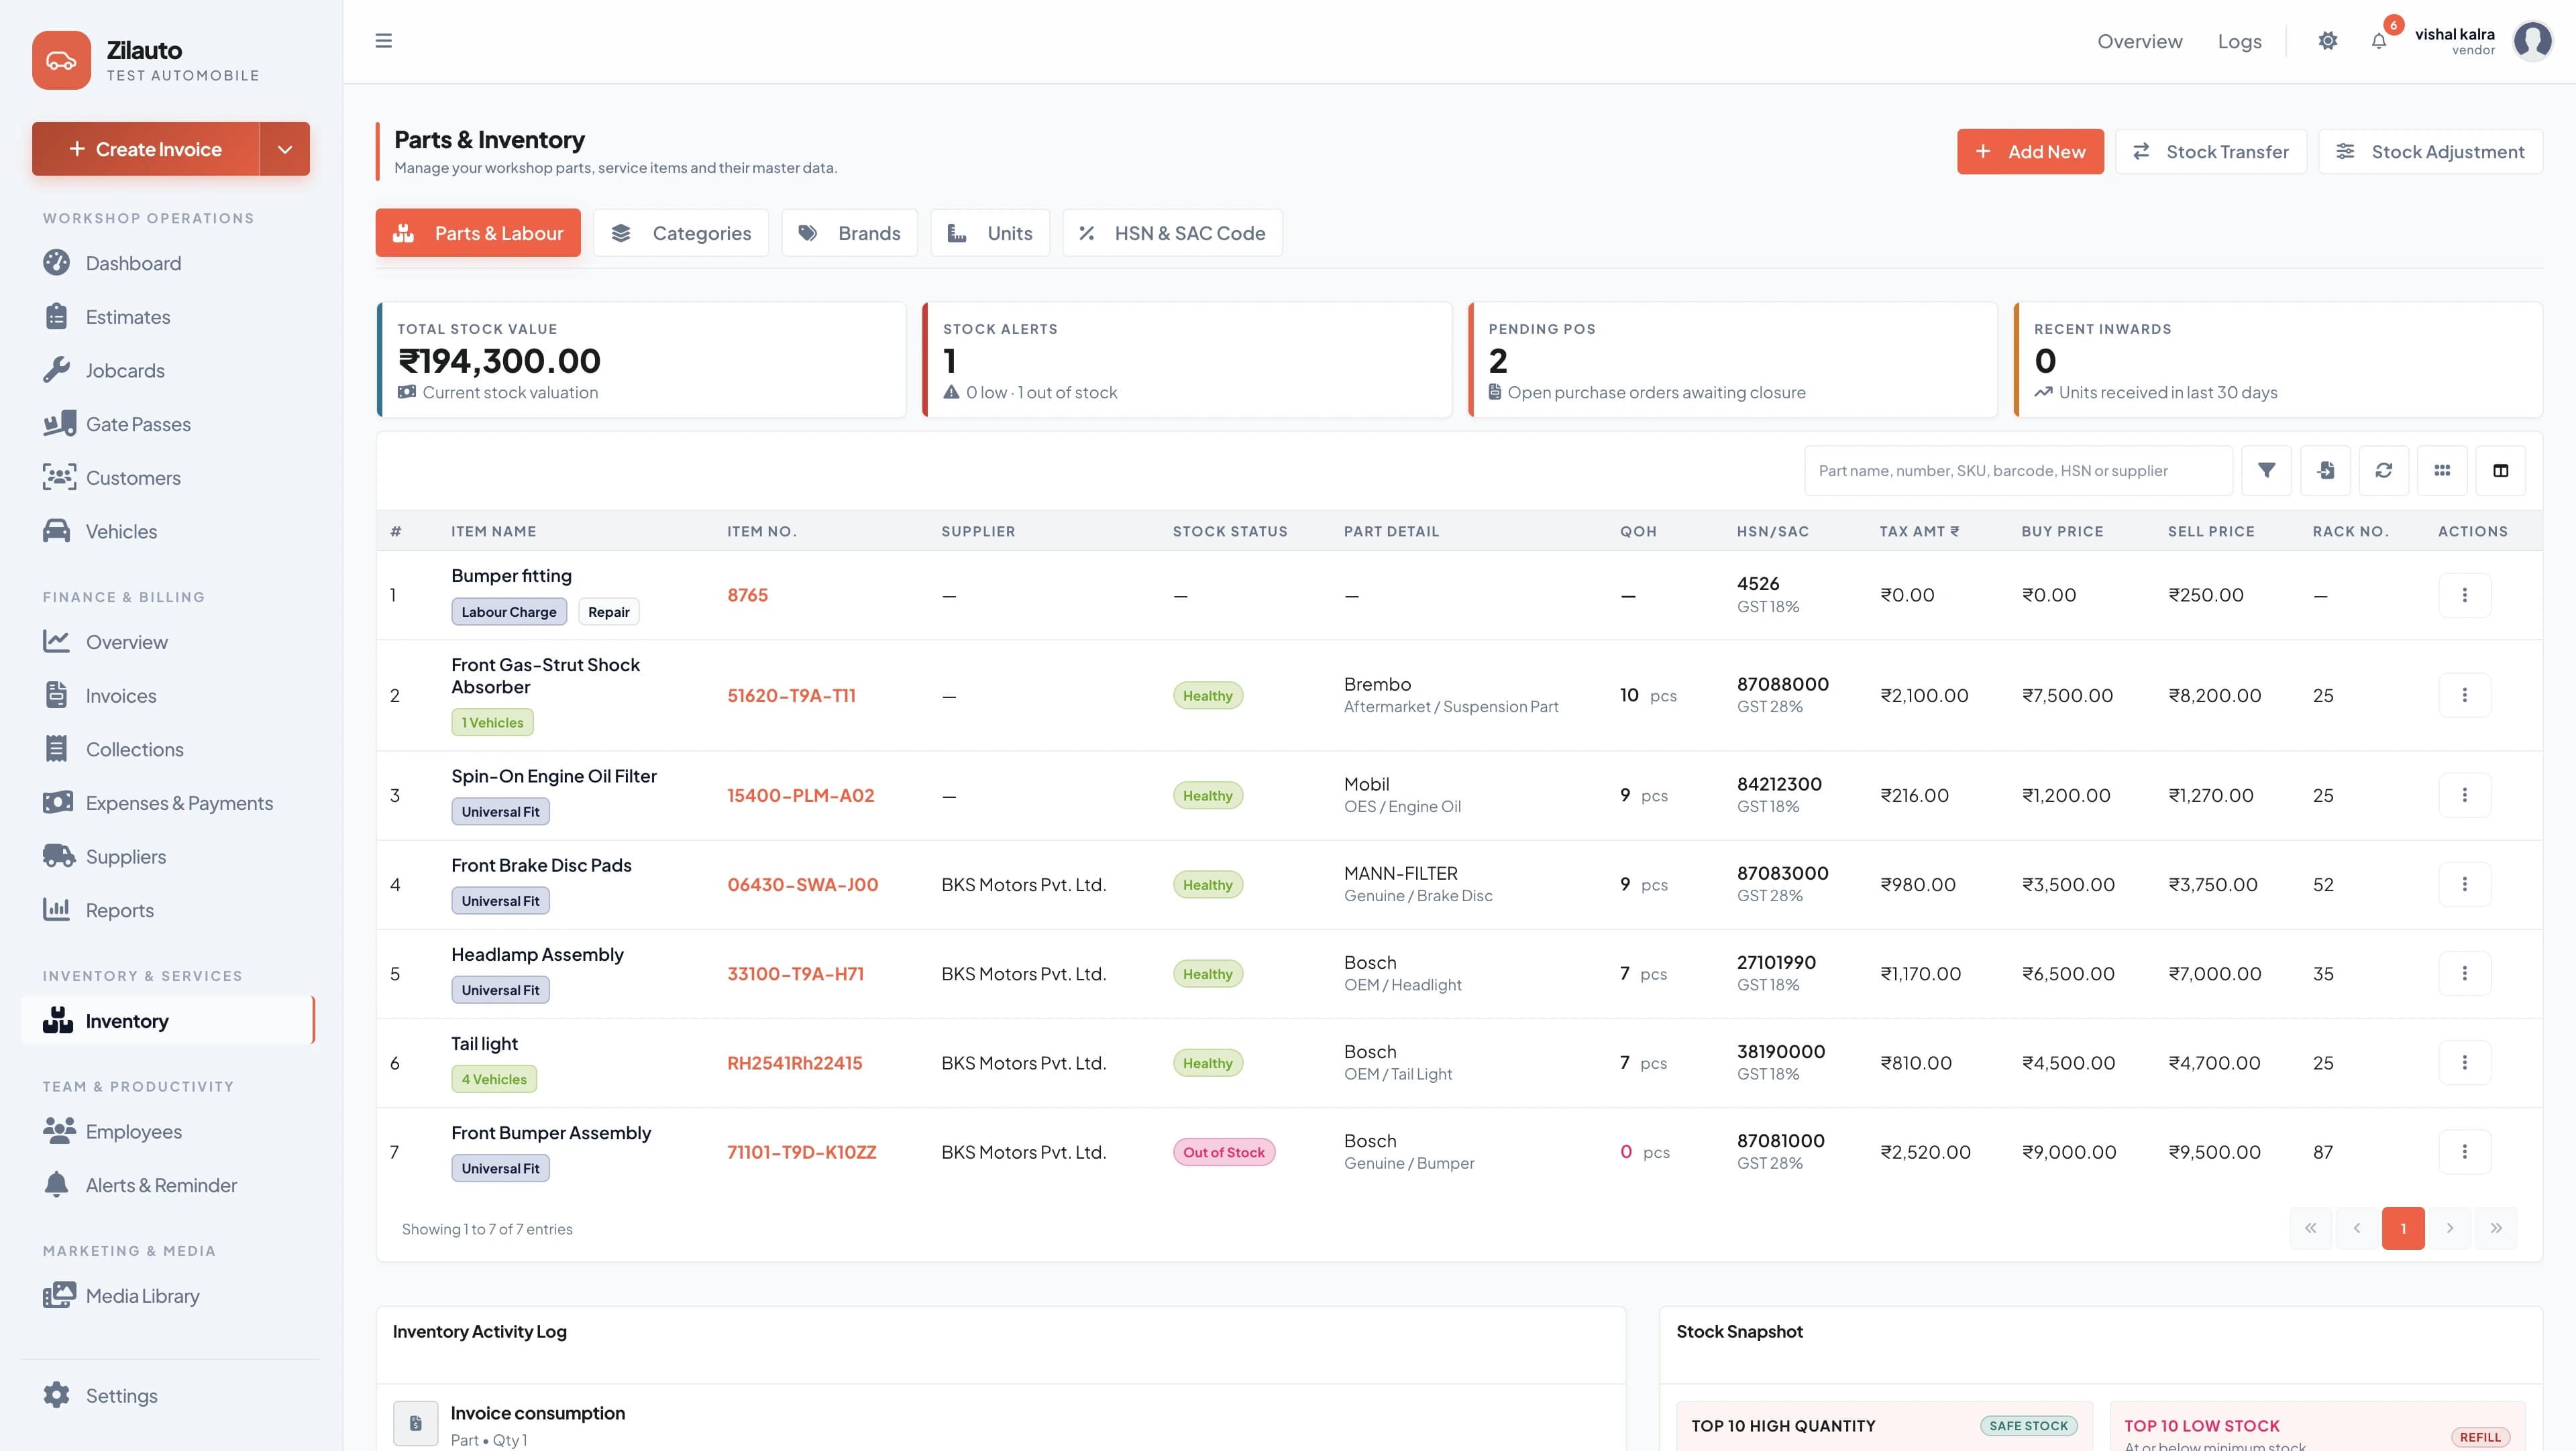Refresh the inventory table

point(2384,471)
